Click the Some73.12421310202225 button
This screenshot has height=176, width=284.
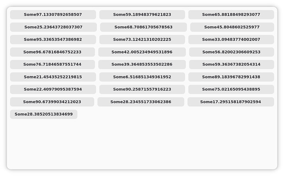click(x=142, y=40)
